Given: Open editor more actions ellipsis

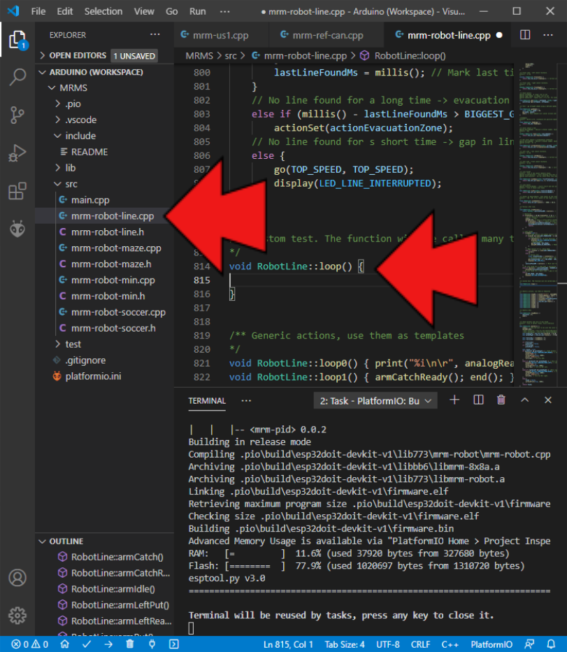Looking at the screenshot, I should [x=548, y=35].
